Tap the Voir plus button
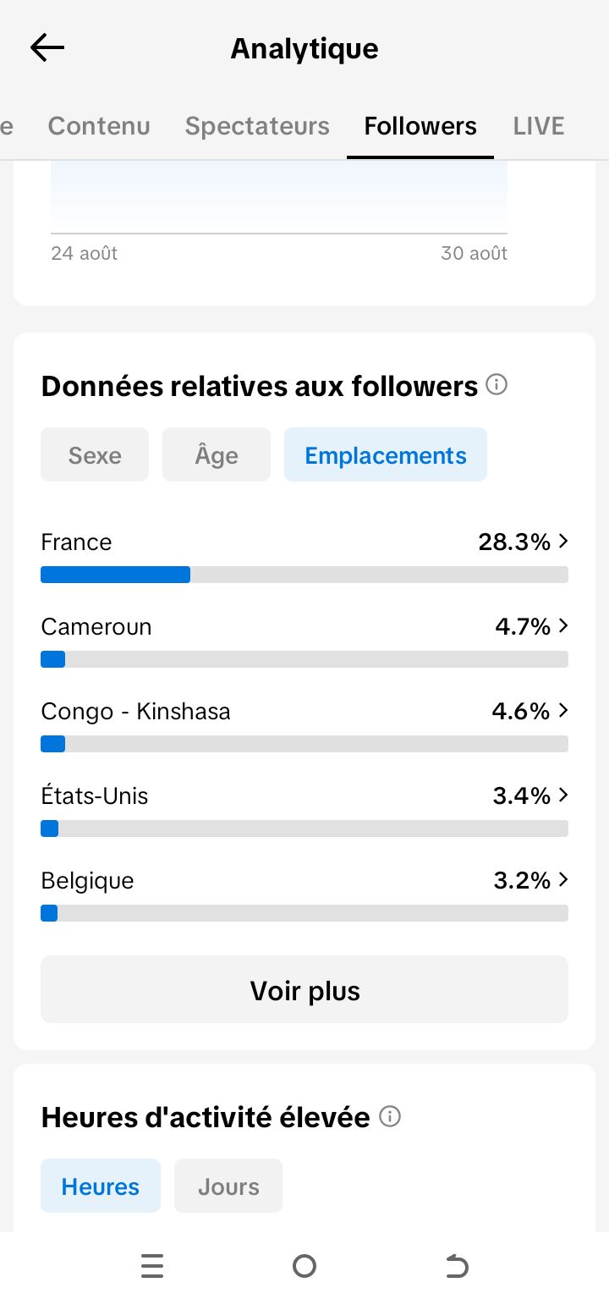Image resolution: width=609 pixels, height=1299 pixels. (x=304, y=990)
